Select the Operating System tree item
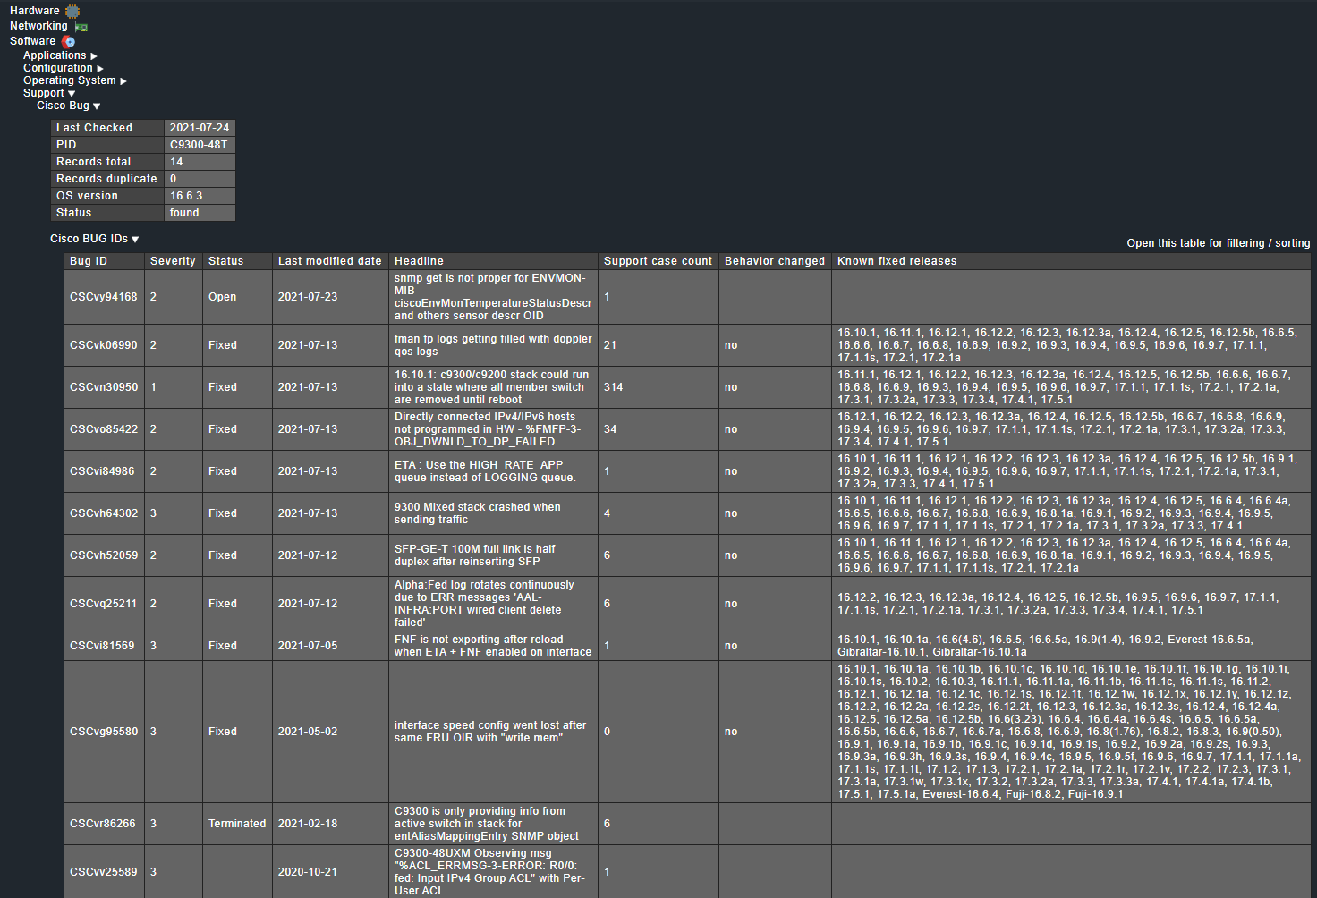The height and width of the screenshot is (898, 1317). (x=70, y=80)
